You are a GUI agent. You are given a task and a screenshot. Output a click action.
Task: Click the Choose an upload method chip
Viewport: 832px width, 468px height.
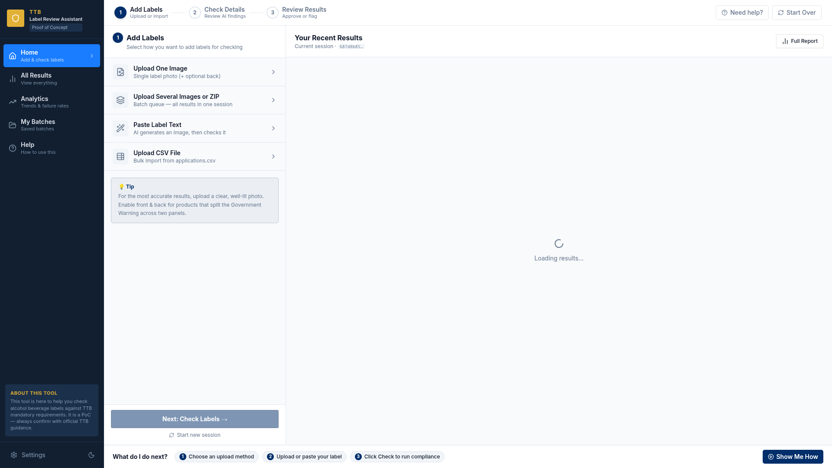217,457
